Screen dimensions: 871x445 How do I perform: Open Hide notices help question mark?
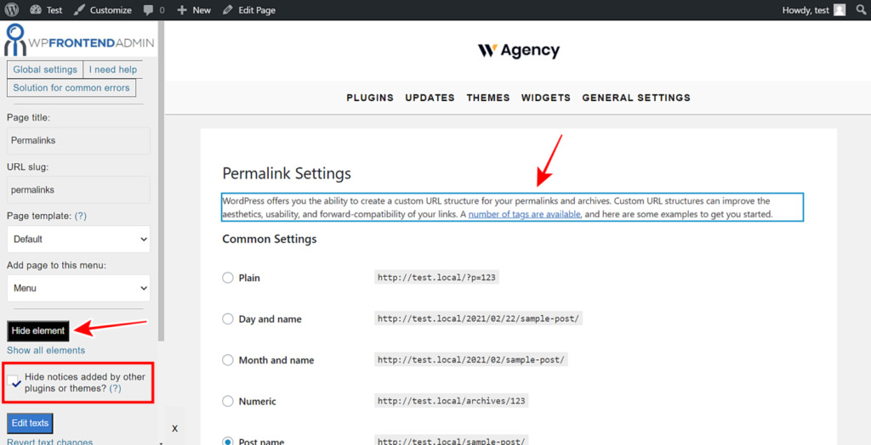115,388
